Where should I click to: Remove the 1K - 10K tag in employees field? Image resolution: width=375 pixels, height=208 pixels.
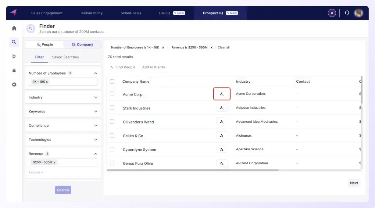(x=47, y=82)
